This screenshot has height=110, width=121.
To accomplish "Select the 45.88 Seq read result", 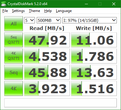I will [47, 72].
